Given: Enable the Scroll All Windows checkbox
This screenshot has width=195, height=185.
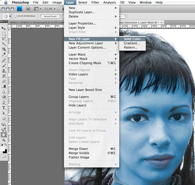Looking at the screenshot, I should click(16, 16).
